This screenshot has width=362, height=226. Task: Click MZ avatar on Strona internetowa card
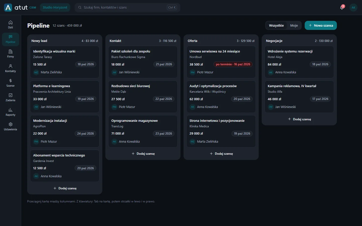tap(193, 142)
